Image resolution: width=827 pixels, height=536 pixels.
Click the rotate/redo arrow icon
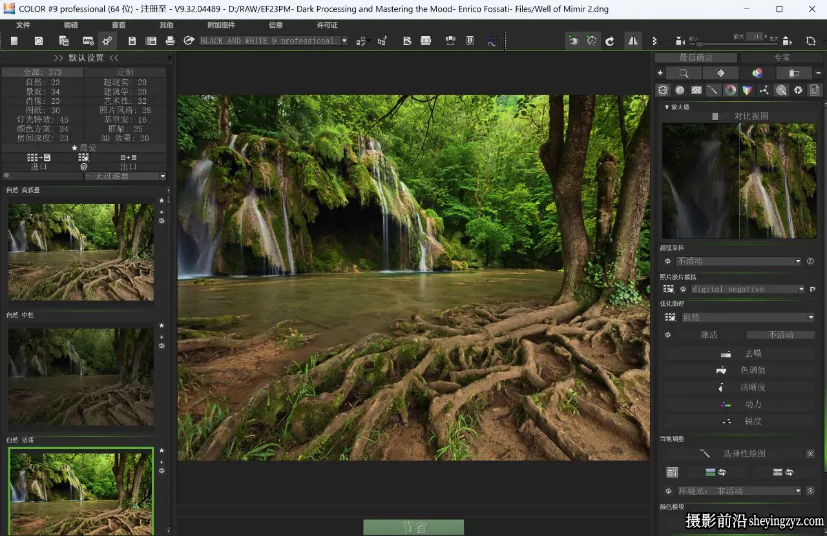(609, 41)
